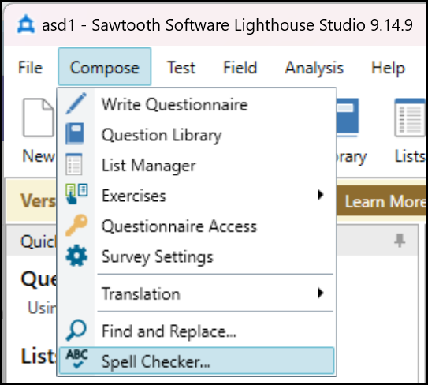The width and height of the screenshot is (428, 385).
Task: Open the Field menu
Action: pos(240,67)
